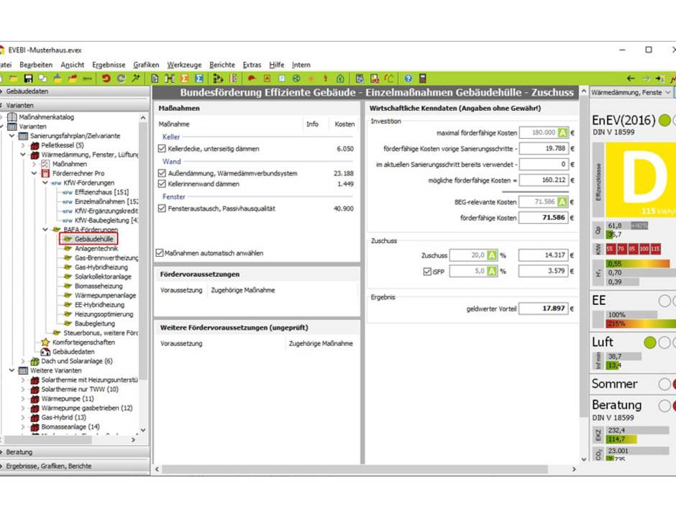Expand the Pelletkessel (5) tree node
The width and height of the screenshot is (676, 507).
23,145
